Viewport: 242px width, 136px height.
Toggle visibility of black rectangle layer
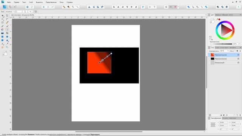coord(238,59)
